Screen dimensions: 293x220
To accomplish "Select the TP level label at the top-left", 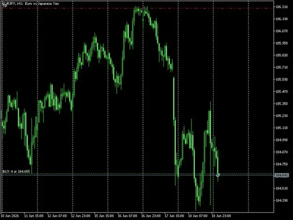I will pos(5,6).
